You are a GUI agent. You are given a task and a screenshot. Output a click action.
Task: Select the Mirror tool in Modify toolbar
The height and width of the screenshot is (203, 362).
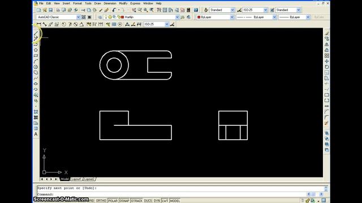327,45
